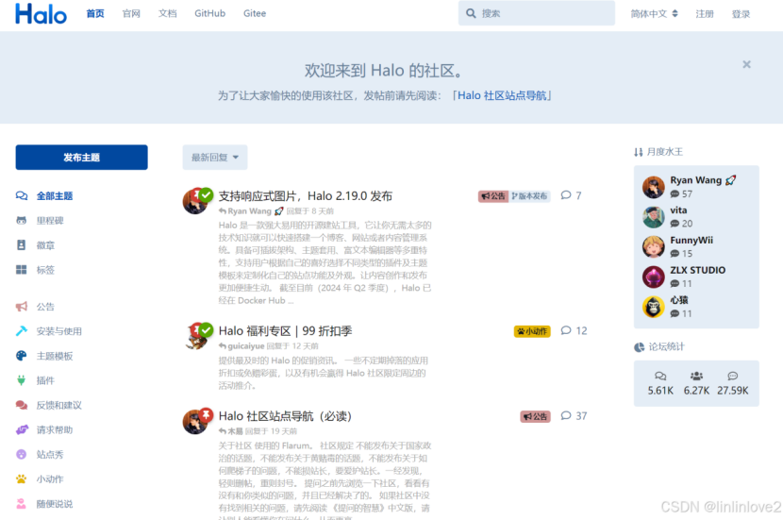Image resolution: width=783 pixels, height=520 pixels.
Task: Click 登录 to log in
Action: pos(741,14)
